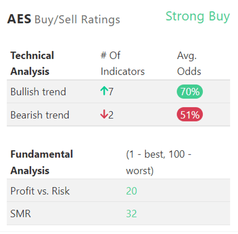Screen dimensions: 238x234
Task: Click the AES ticker symbol
Action: pyautogui.click(x=19, y=19)
